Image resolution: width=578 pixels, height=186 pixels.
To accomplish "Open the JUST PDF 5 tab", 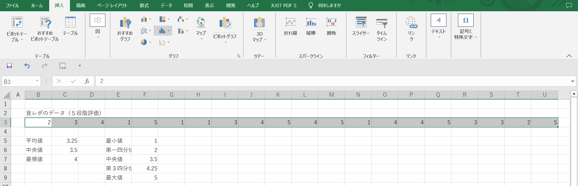I will coord(284,5).
